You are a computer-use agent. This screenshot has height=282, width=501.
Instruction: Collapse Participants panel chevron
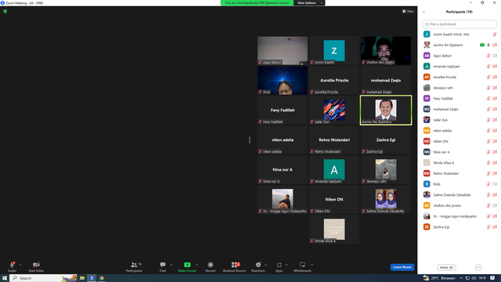424,12
